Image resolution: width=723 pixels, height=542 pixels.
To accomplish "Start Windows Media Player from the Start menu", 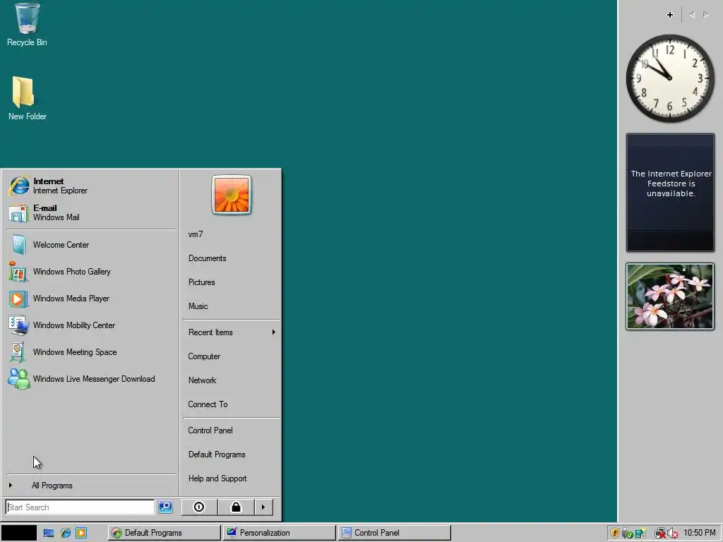I will click(91, 299).
